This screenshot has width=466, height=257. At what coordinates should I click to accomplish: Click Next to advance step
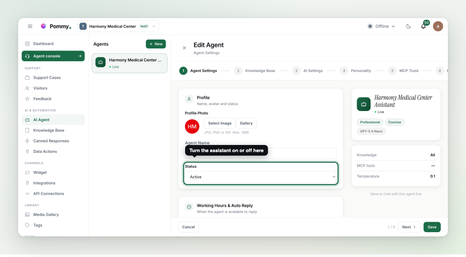click(x=409, y=227)
